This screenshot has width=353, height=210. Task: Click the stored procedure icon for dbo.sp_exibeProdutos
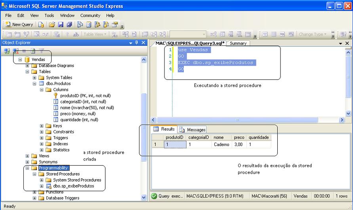click(x=49, y=186)
